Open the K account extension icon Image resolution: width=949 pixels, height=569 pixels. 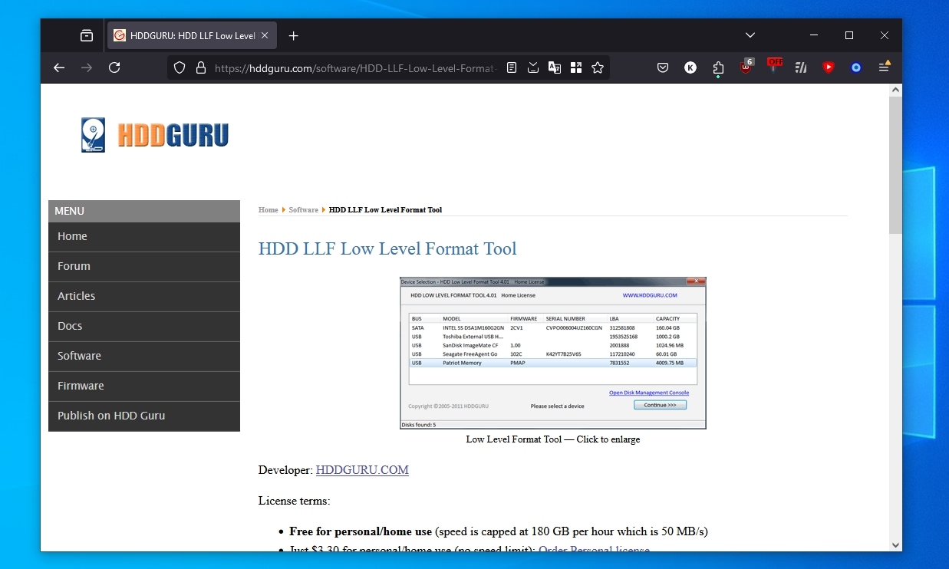pyautogui.click(x=690, y=67)
